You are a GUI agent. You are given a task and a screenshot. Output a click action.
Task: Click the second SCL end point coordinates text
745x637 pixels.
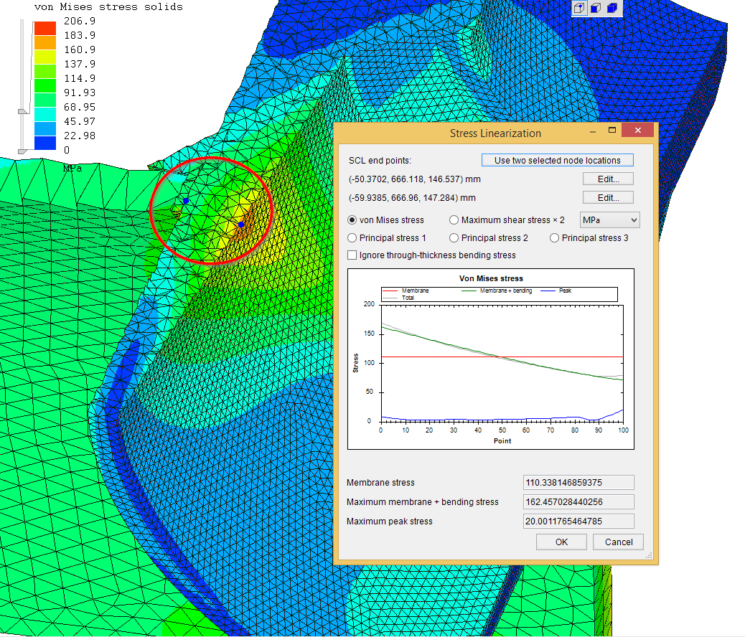click(413, 197)
